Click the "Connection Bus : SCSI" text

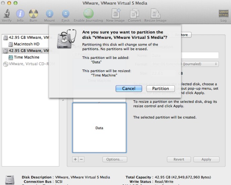43,182
